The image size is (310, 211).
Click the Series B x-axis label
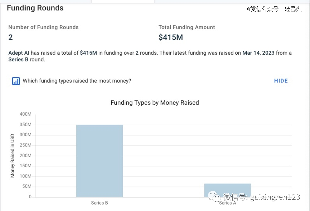[x=100, y=203]
